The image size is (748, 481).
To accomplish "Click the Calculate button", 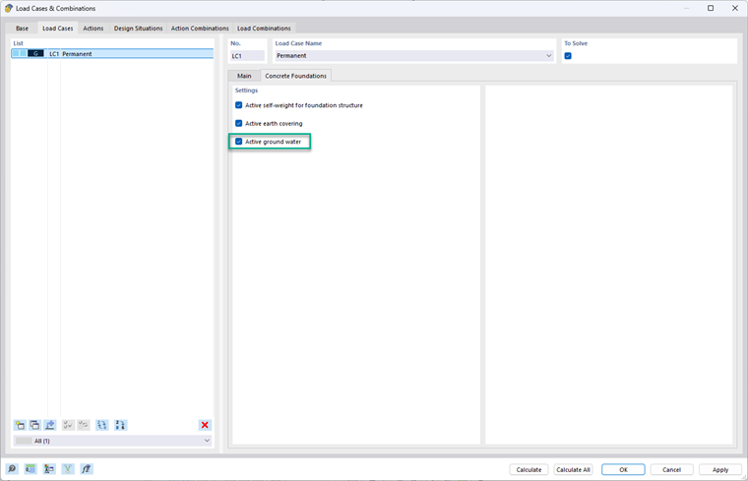I will [x=530, y=469].
